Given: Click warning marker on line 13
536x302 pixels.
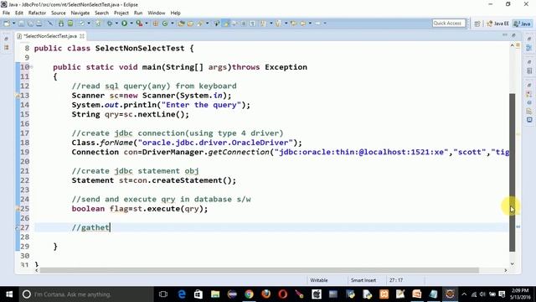Looking at the screenshot, I should tap(18, 96).
